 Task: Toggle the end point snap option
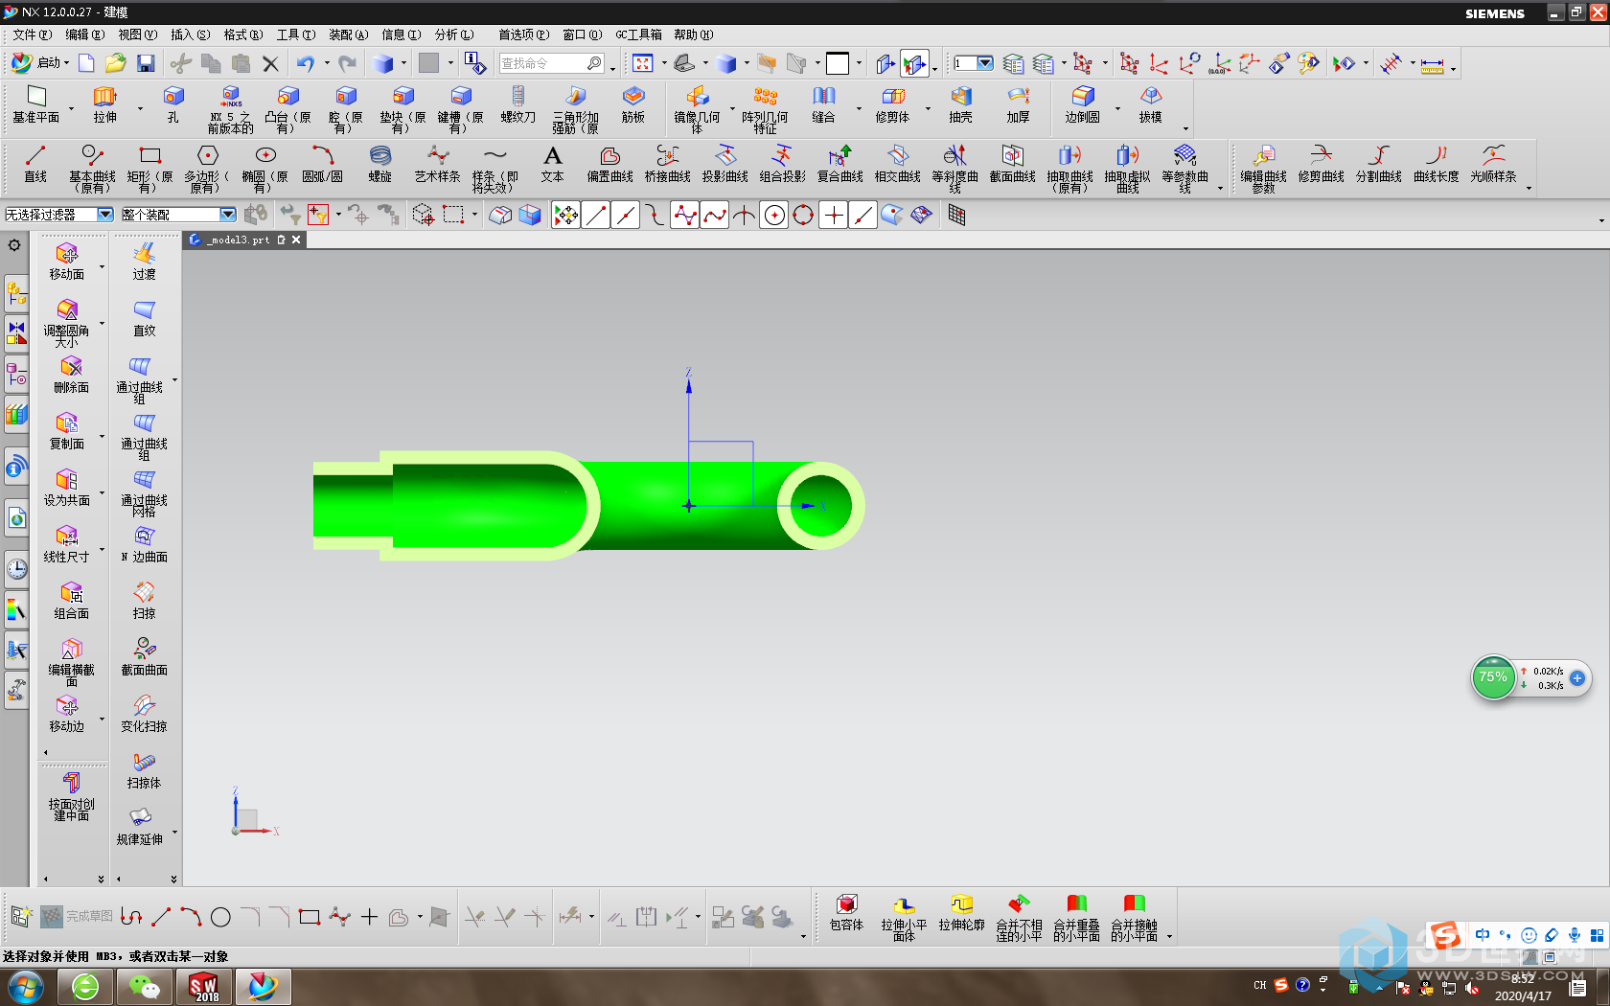pos(596,216)
